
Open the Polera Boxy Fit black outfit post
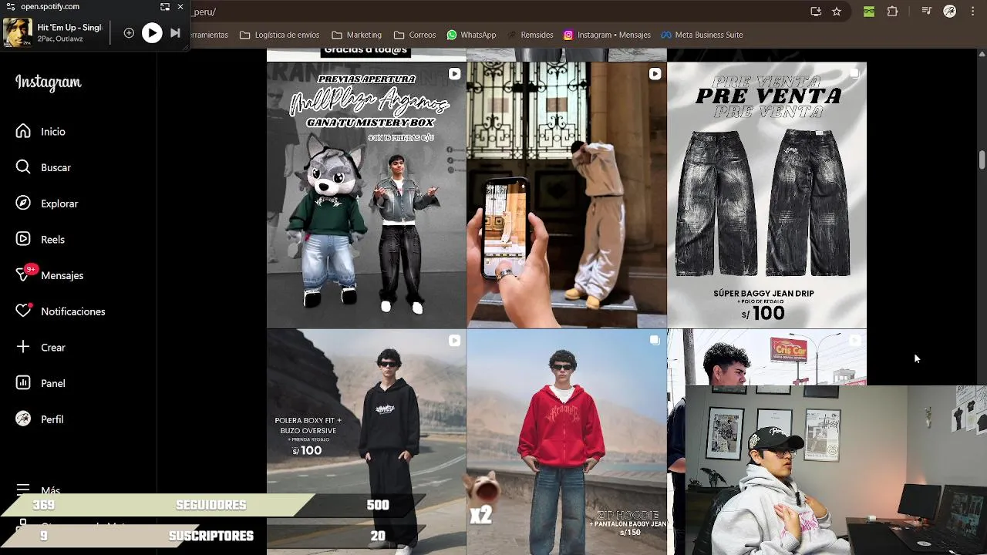tap(366, 442)
